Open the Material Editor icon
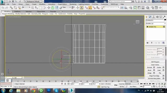Viewport: 167px width, 93px height. coord(148,8)
